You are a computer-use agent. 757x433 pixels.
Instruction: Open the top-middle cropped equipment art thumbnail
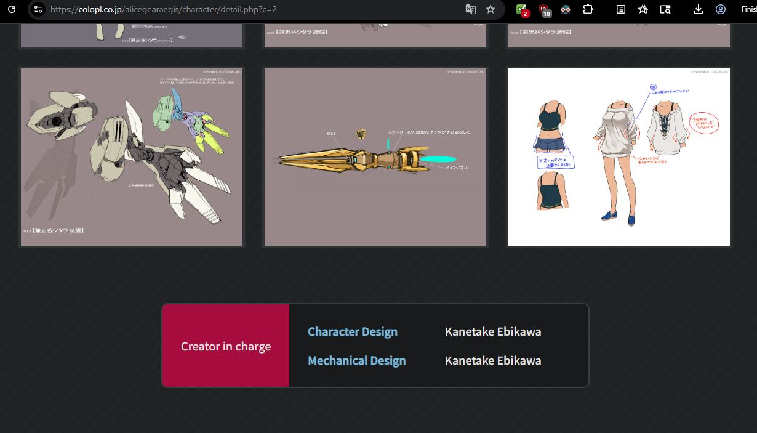coord(375,36)
